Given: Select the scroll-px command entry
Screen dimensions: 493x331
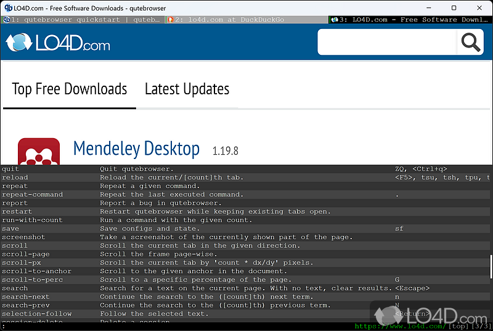Looking at the screenshot, I should 245,263.
